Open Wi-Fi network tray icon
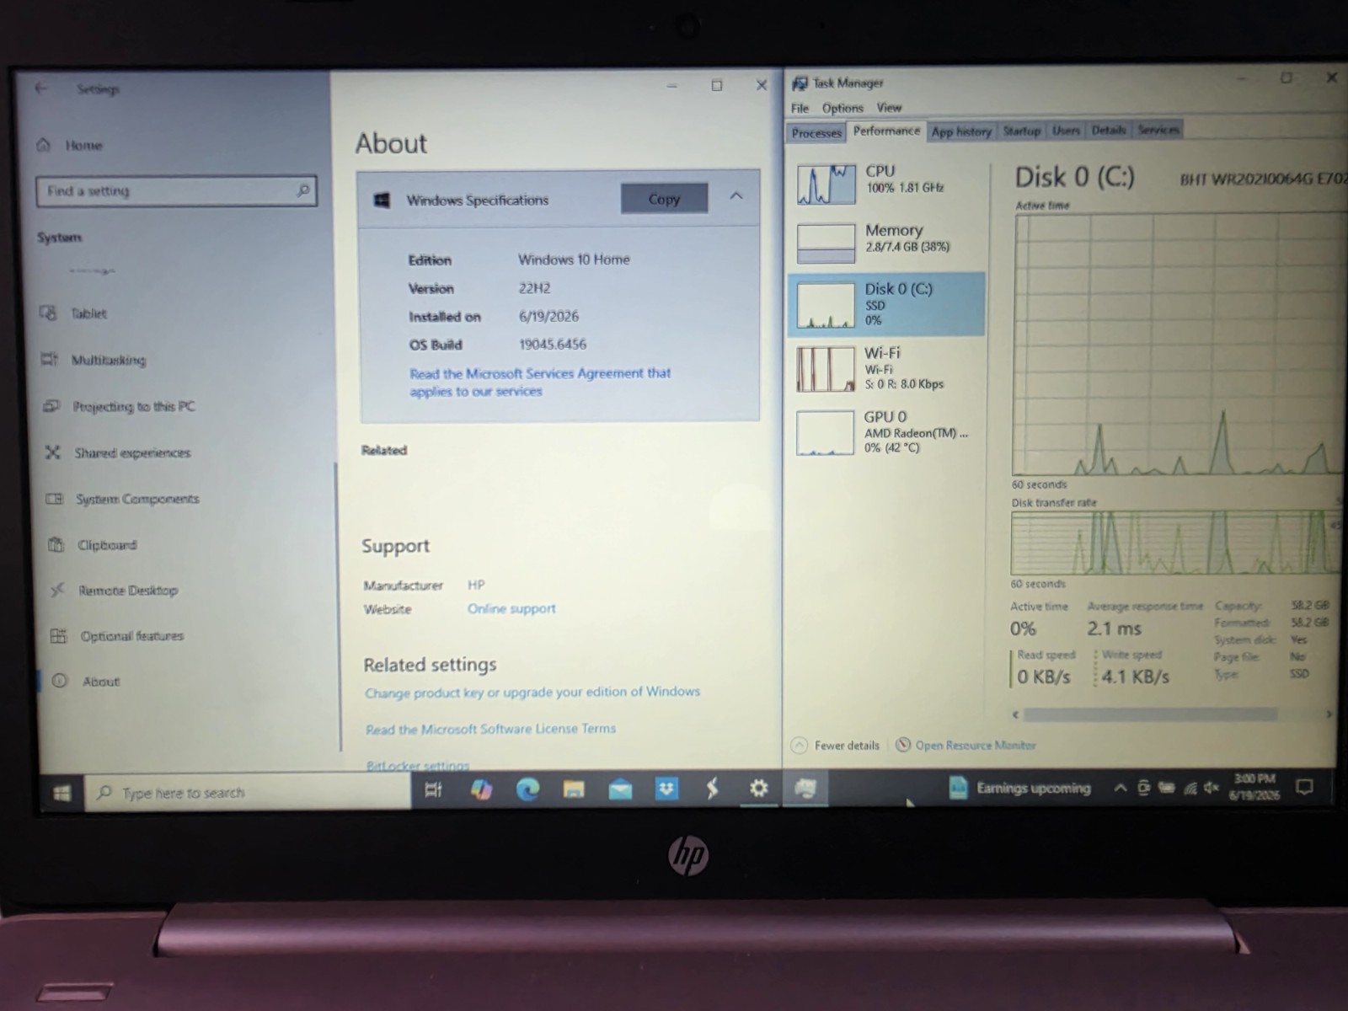The width and height of the screenshot is (1348, 1011). tap(1190, 789)
